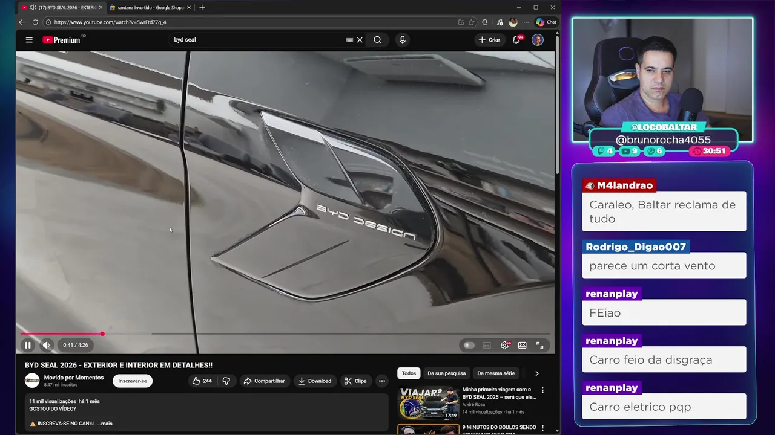This screenshot has height=435, width=775.
Task: Go back in the browser
Action: [22, 22]
